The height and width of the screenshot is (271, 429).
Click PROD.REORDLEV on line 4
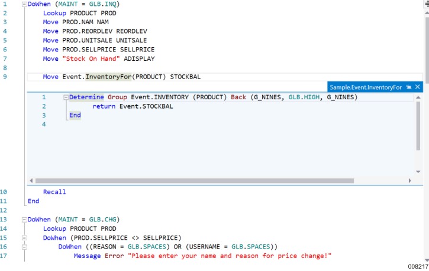click(x=87, y=31)
